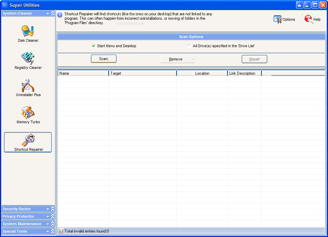
Task: Click the Security Doctor small down arrow
Action: pyautogui.click(x=48, y=209)
